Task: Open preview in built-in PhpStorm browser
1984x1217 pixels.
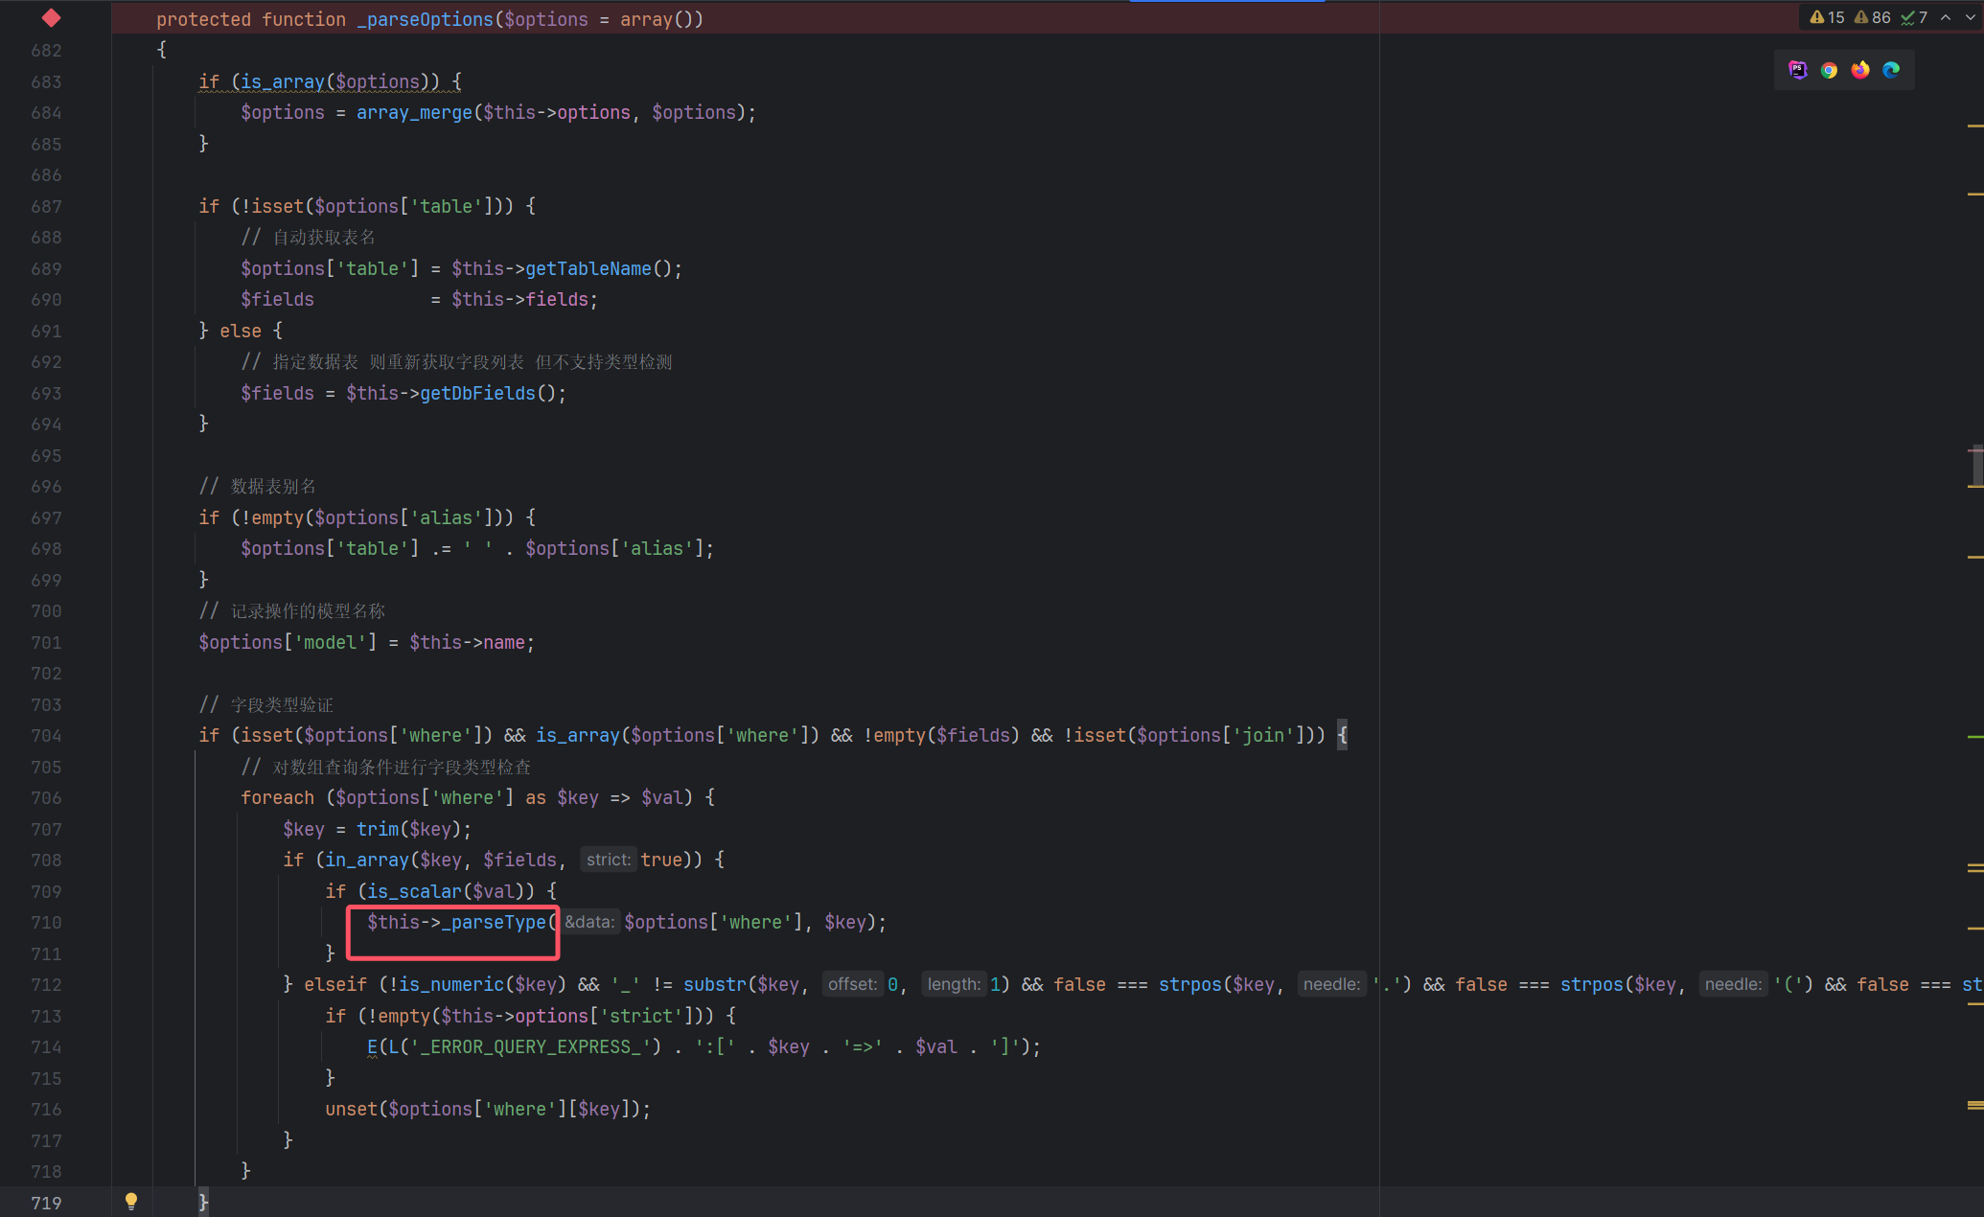Action: [1798, 70]
